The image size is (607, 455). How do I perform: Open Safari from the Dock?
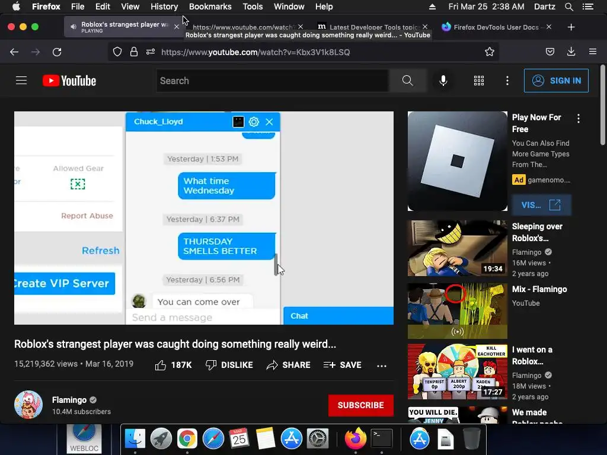tap(213, 439)
